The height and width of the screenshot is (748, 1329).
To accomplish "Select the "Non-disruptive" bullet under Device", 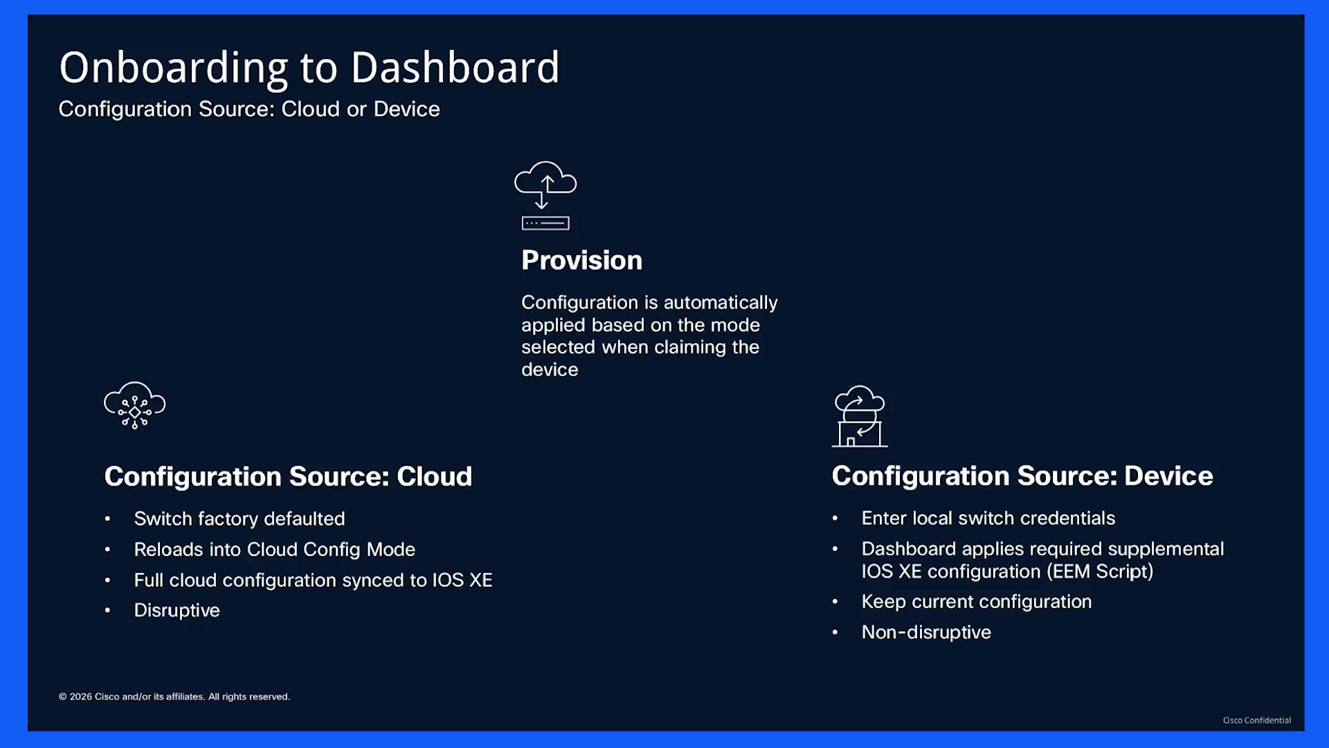I will click(x=926, y=632).
